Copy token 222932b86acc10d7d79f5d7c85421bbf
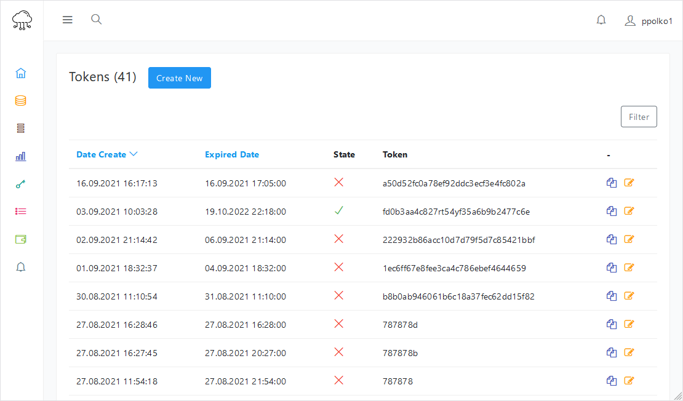This screenshot has width=683, height=401. 612,239
